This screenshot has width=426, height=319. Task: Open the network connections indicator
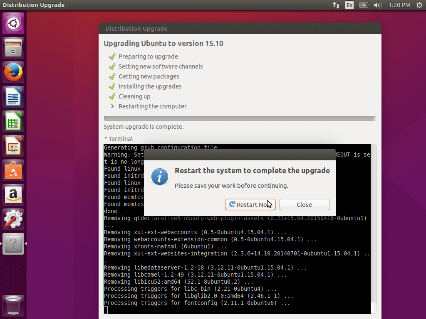pos(336,5)
